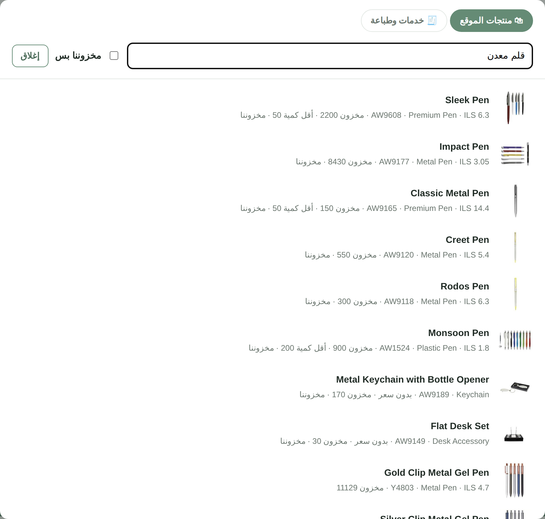Select the Gold Clip Metal Gel Pen title

(x=436, y=472)
